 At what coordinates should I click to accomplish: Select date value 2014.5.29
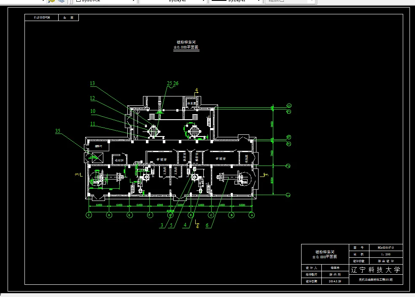tap(335, 281)
